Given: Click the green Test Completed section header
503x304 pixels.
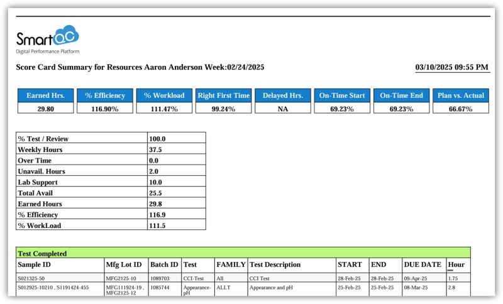Looking at the screenshot, I should point(243,253).
